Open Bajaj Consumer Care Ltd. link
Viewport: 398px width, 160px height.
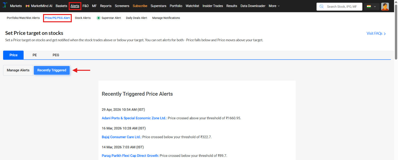pyautogui.click(x=122, y=137)
